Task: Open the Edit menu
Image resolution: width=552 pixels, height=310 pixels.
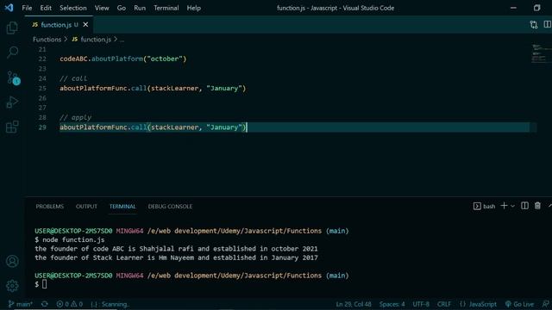Action: pyautogui.click(x=46, y=8)
